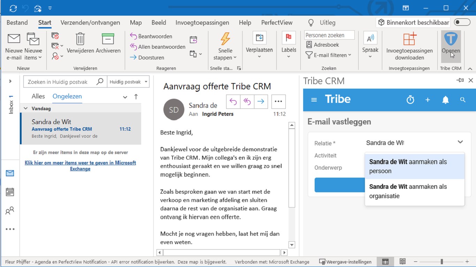Click the Binnenkort beschikbaar button
476x267 pixels.
click(x=413, y=23)
